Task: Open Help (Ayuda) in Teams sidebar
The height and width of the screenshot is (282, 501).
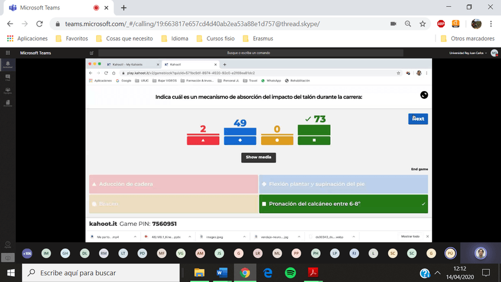Action: pos(8,245)
